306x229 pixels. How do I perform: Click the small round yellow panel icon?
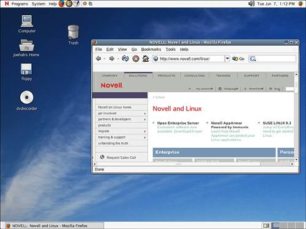[x=85, y=4]
